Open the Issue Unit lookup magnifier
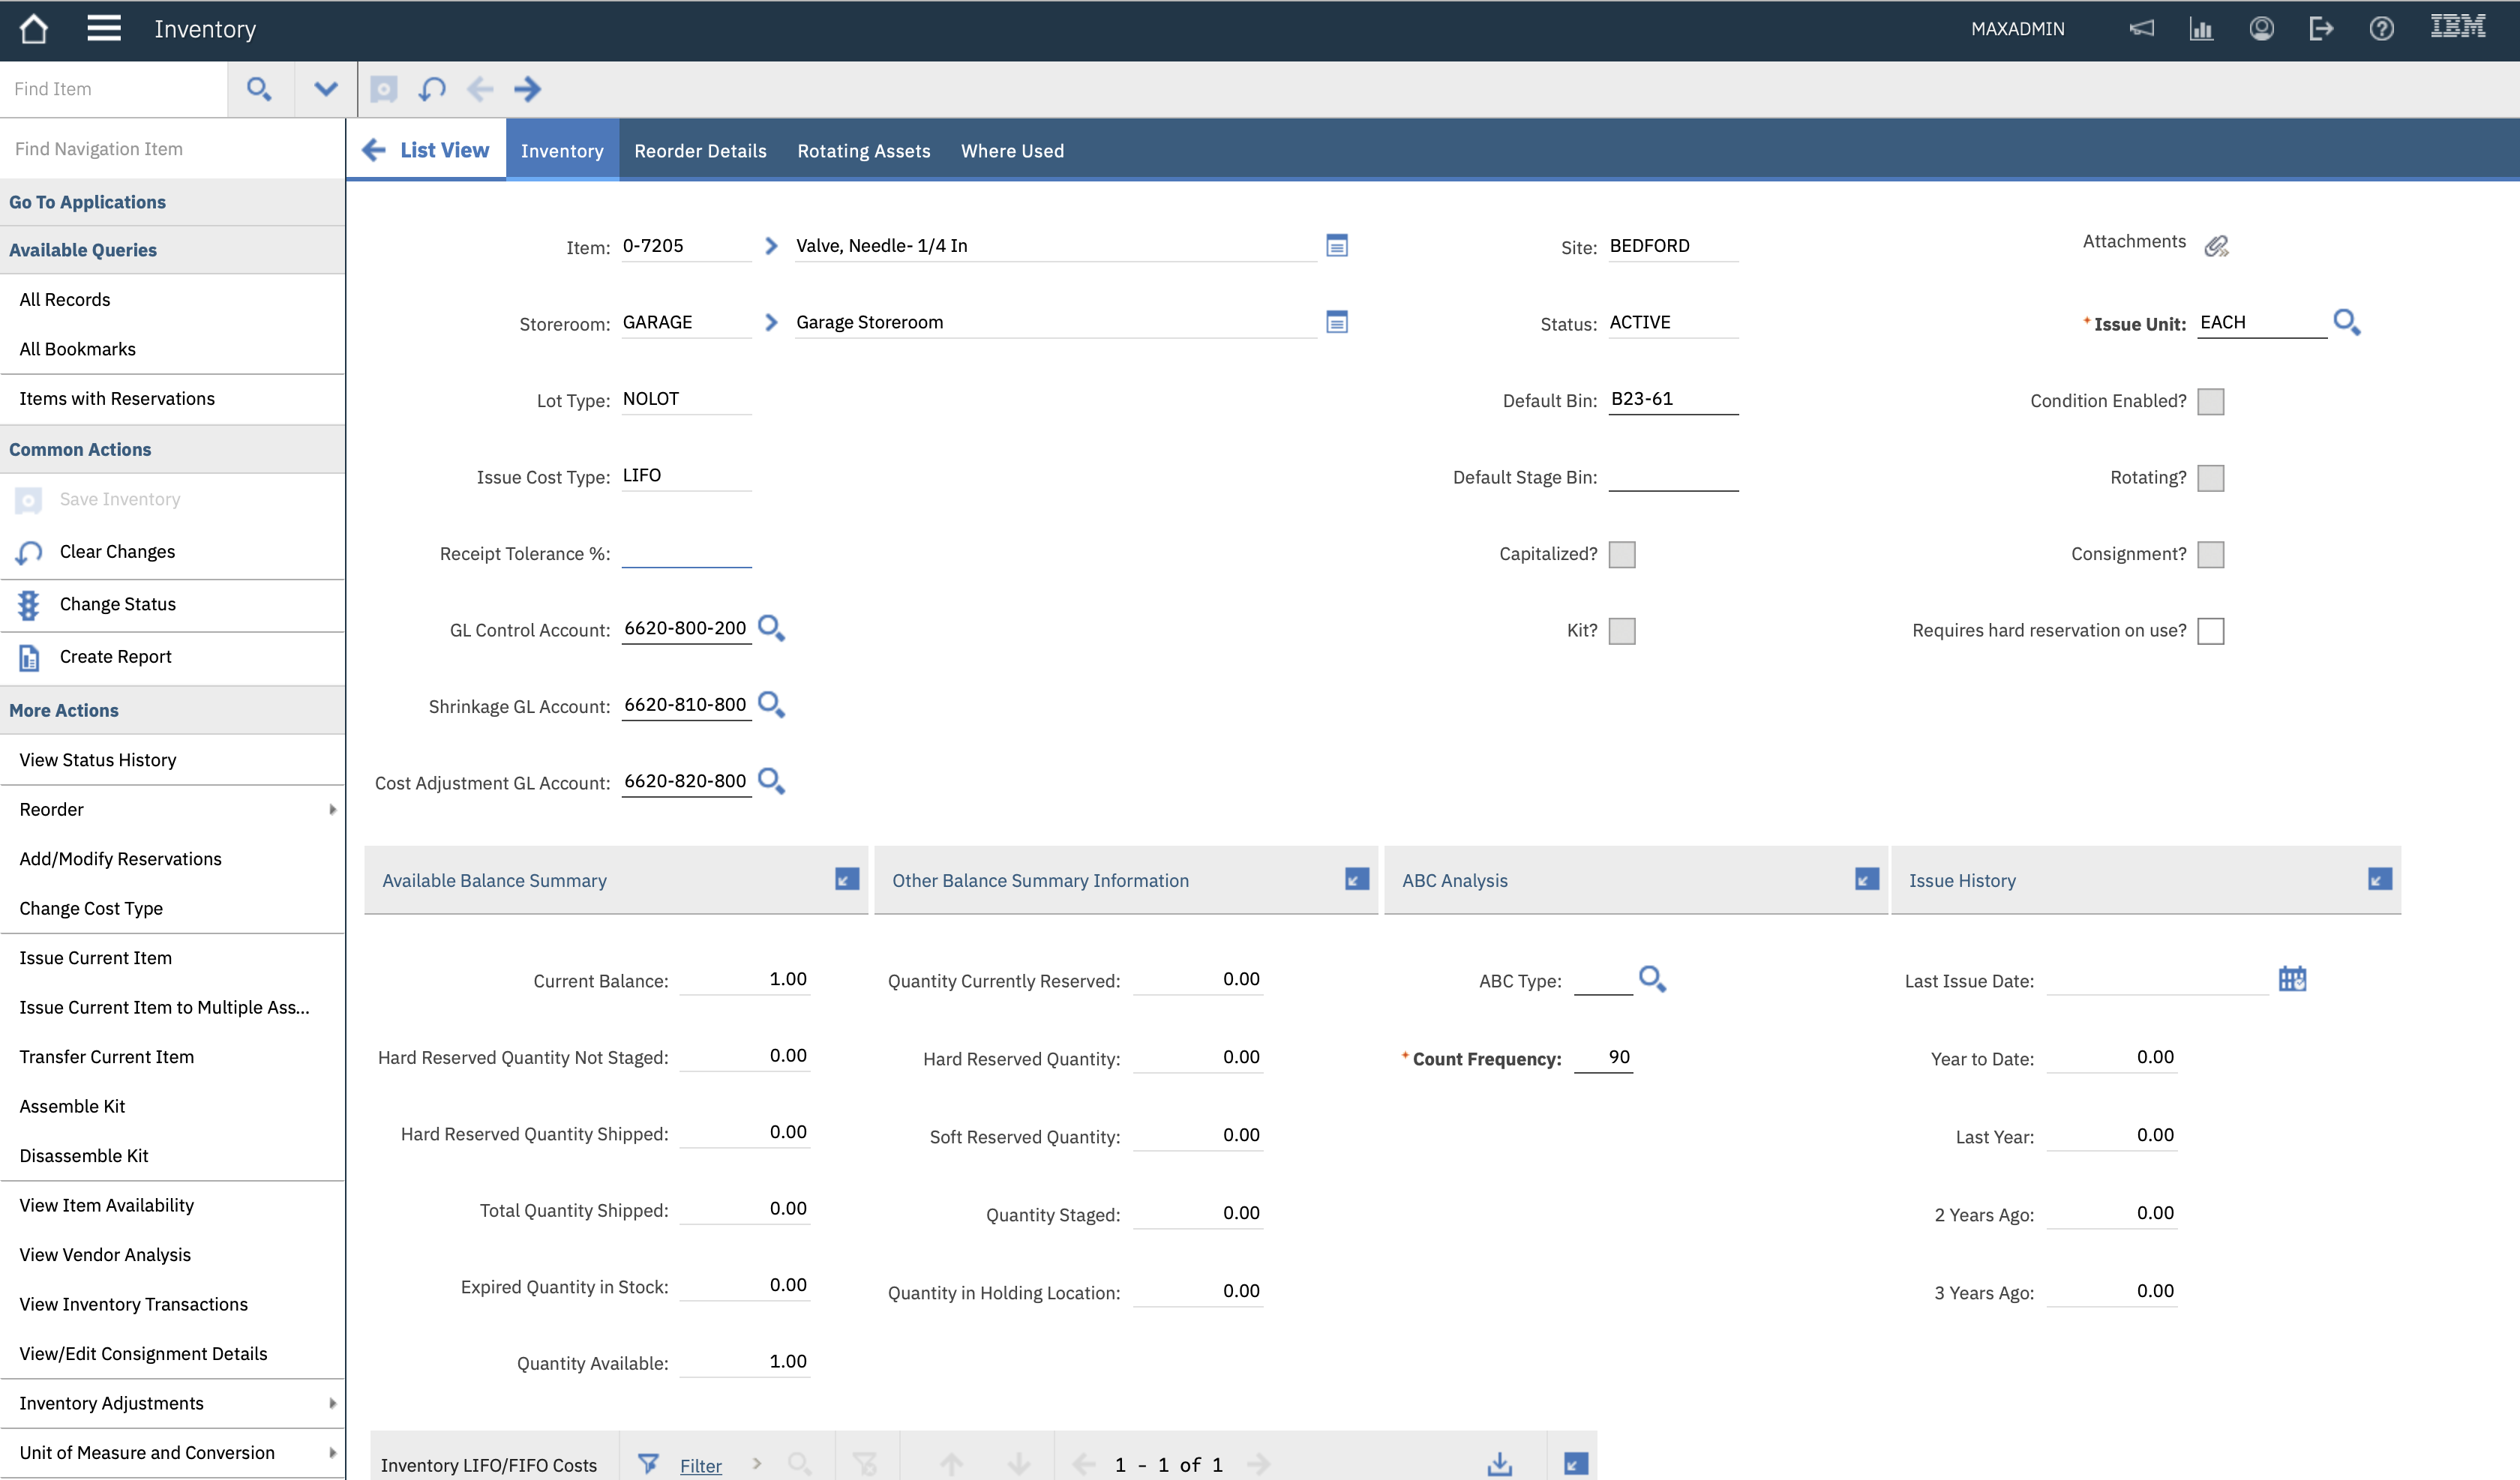 pos(2346,322)
